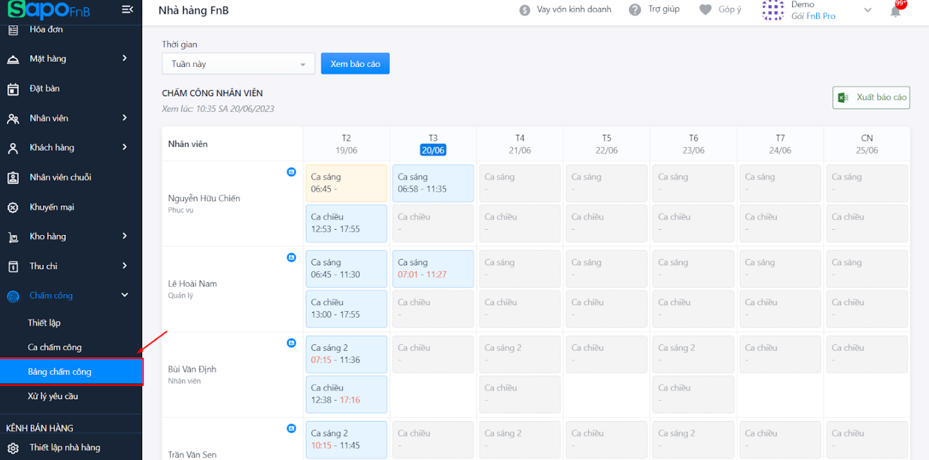This screenshot has width=929, height=460.
Task: Open the notifications bell
Action: (896, 10)
